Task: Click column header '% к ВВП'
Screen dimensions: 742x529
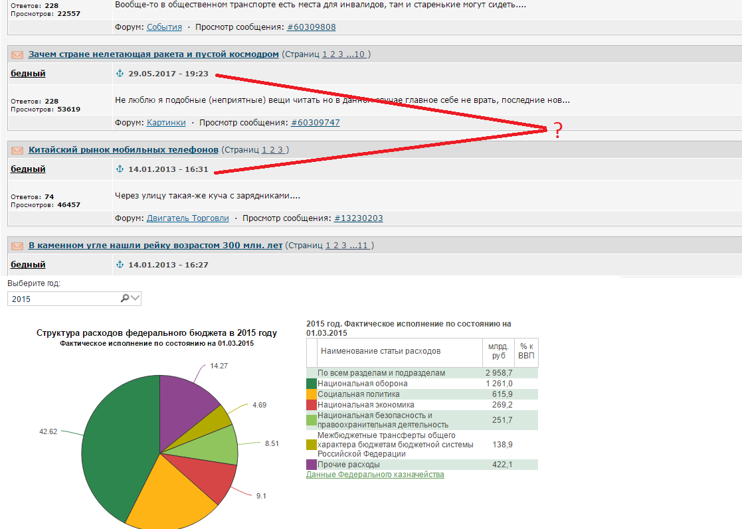Action: (526, 351)
